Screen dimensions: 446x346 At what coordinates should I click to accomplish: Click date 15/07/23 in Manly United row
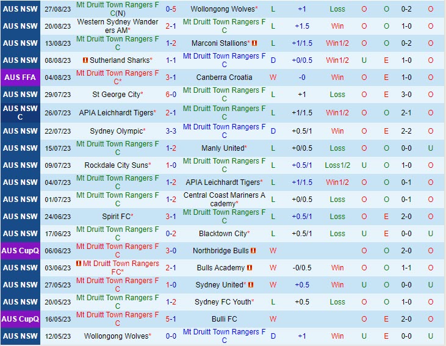click(58, 148)
